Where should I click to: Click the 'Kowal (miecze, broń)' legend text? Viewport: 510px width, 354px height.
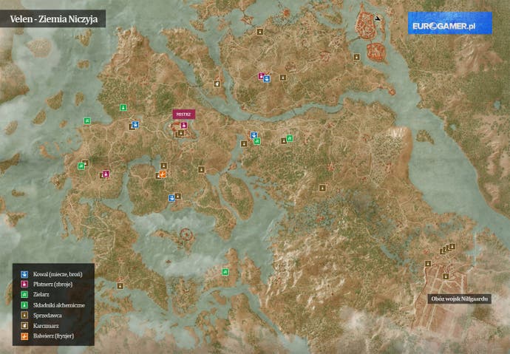[58, 274]
